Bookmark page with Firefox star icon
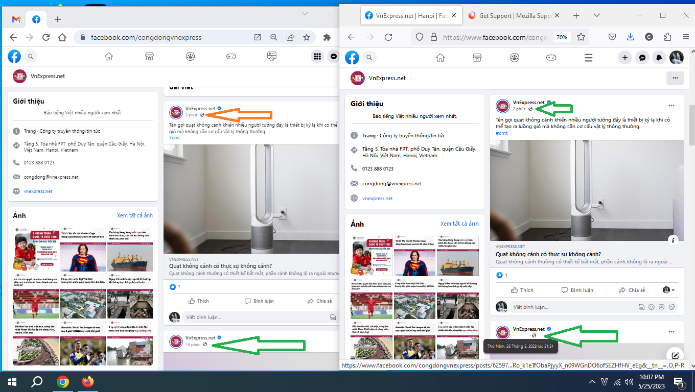Screen dimensions: 695x392 [581, 37]
